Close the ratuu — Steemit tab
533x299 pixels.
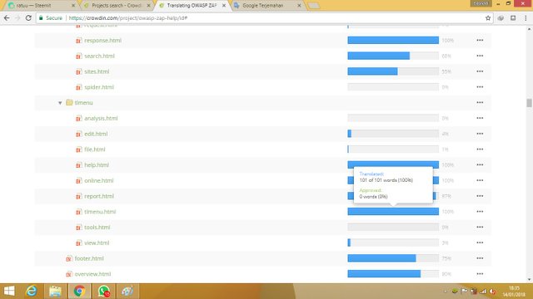click(73, 6)
